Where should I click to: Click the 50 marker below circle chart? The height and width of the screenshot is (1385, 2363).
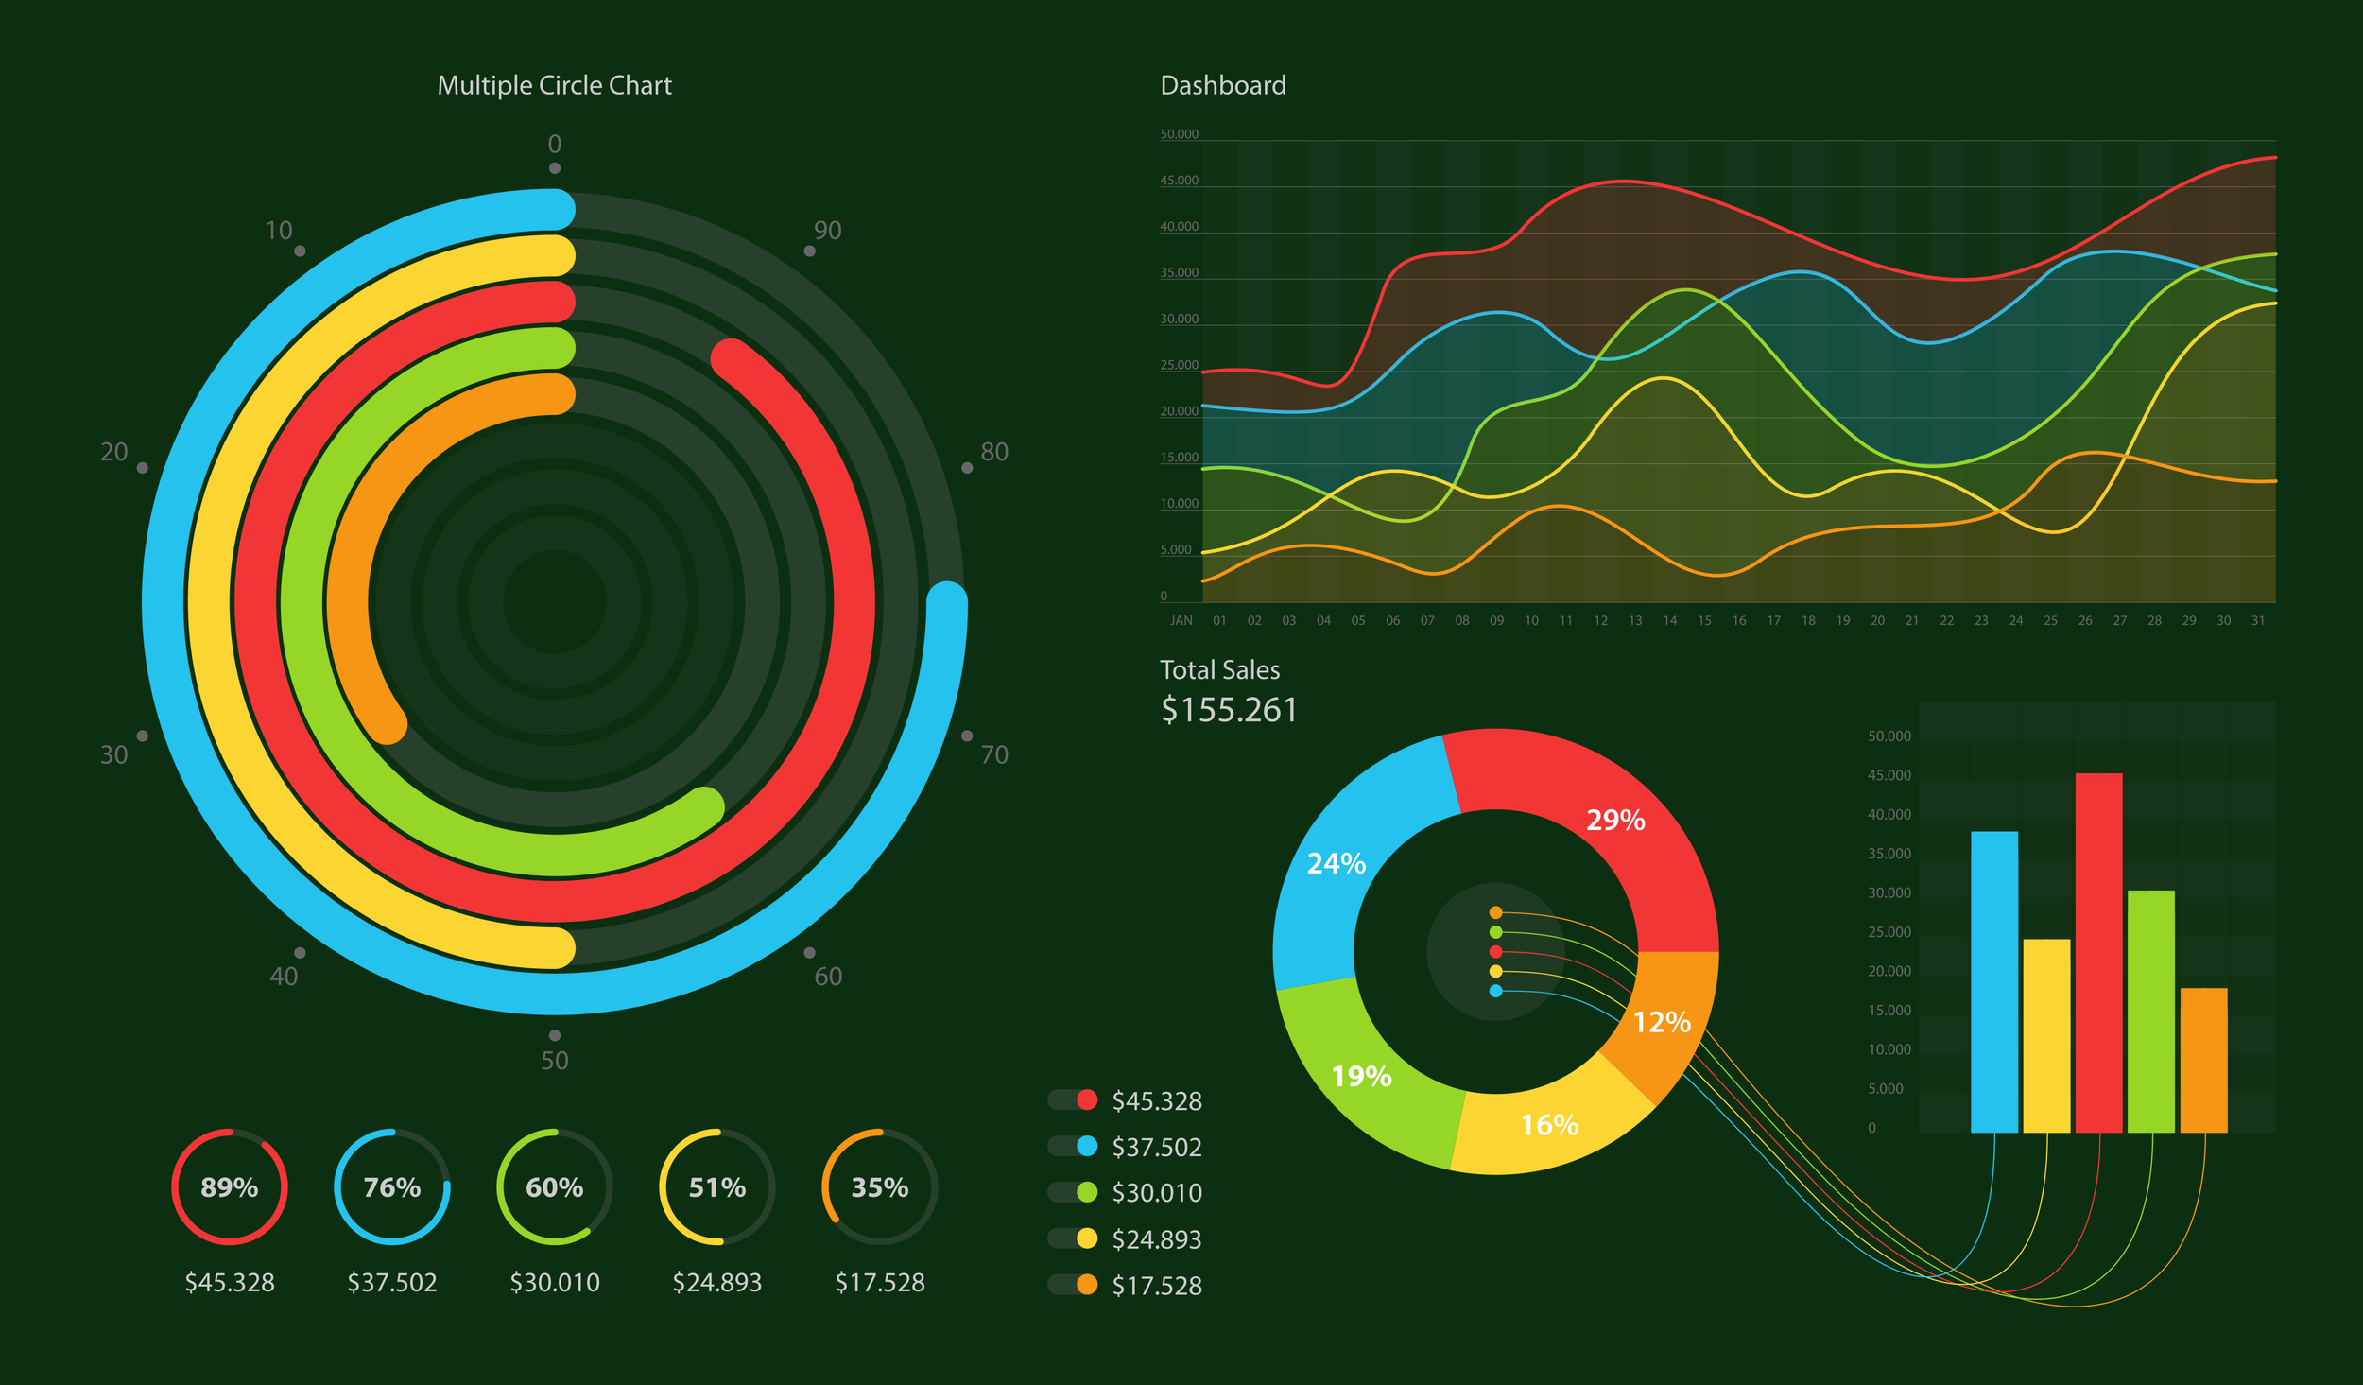click(555, 1061)
